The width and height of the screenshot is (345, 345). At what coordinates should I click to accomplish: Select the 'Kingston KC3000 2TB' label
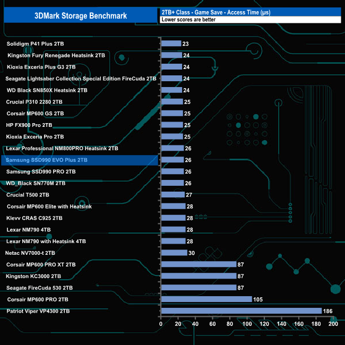click(x=33, y=276)
